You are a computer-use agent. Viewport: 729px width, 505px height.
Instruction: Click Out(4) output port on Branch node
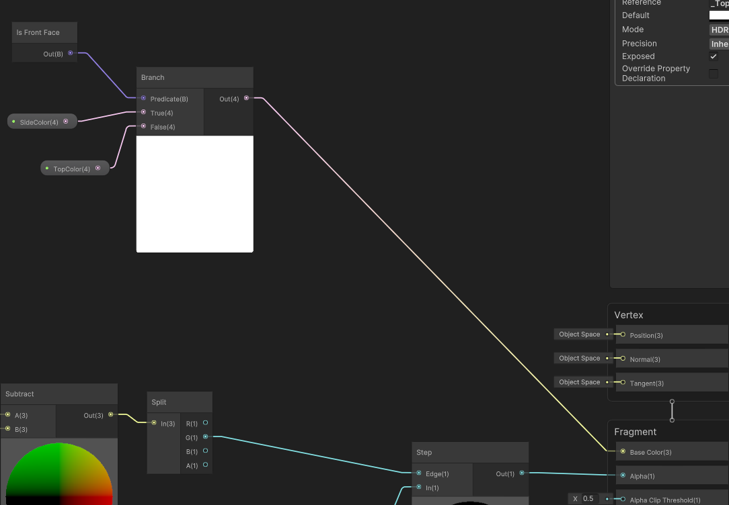click(x=246, y=98)
